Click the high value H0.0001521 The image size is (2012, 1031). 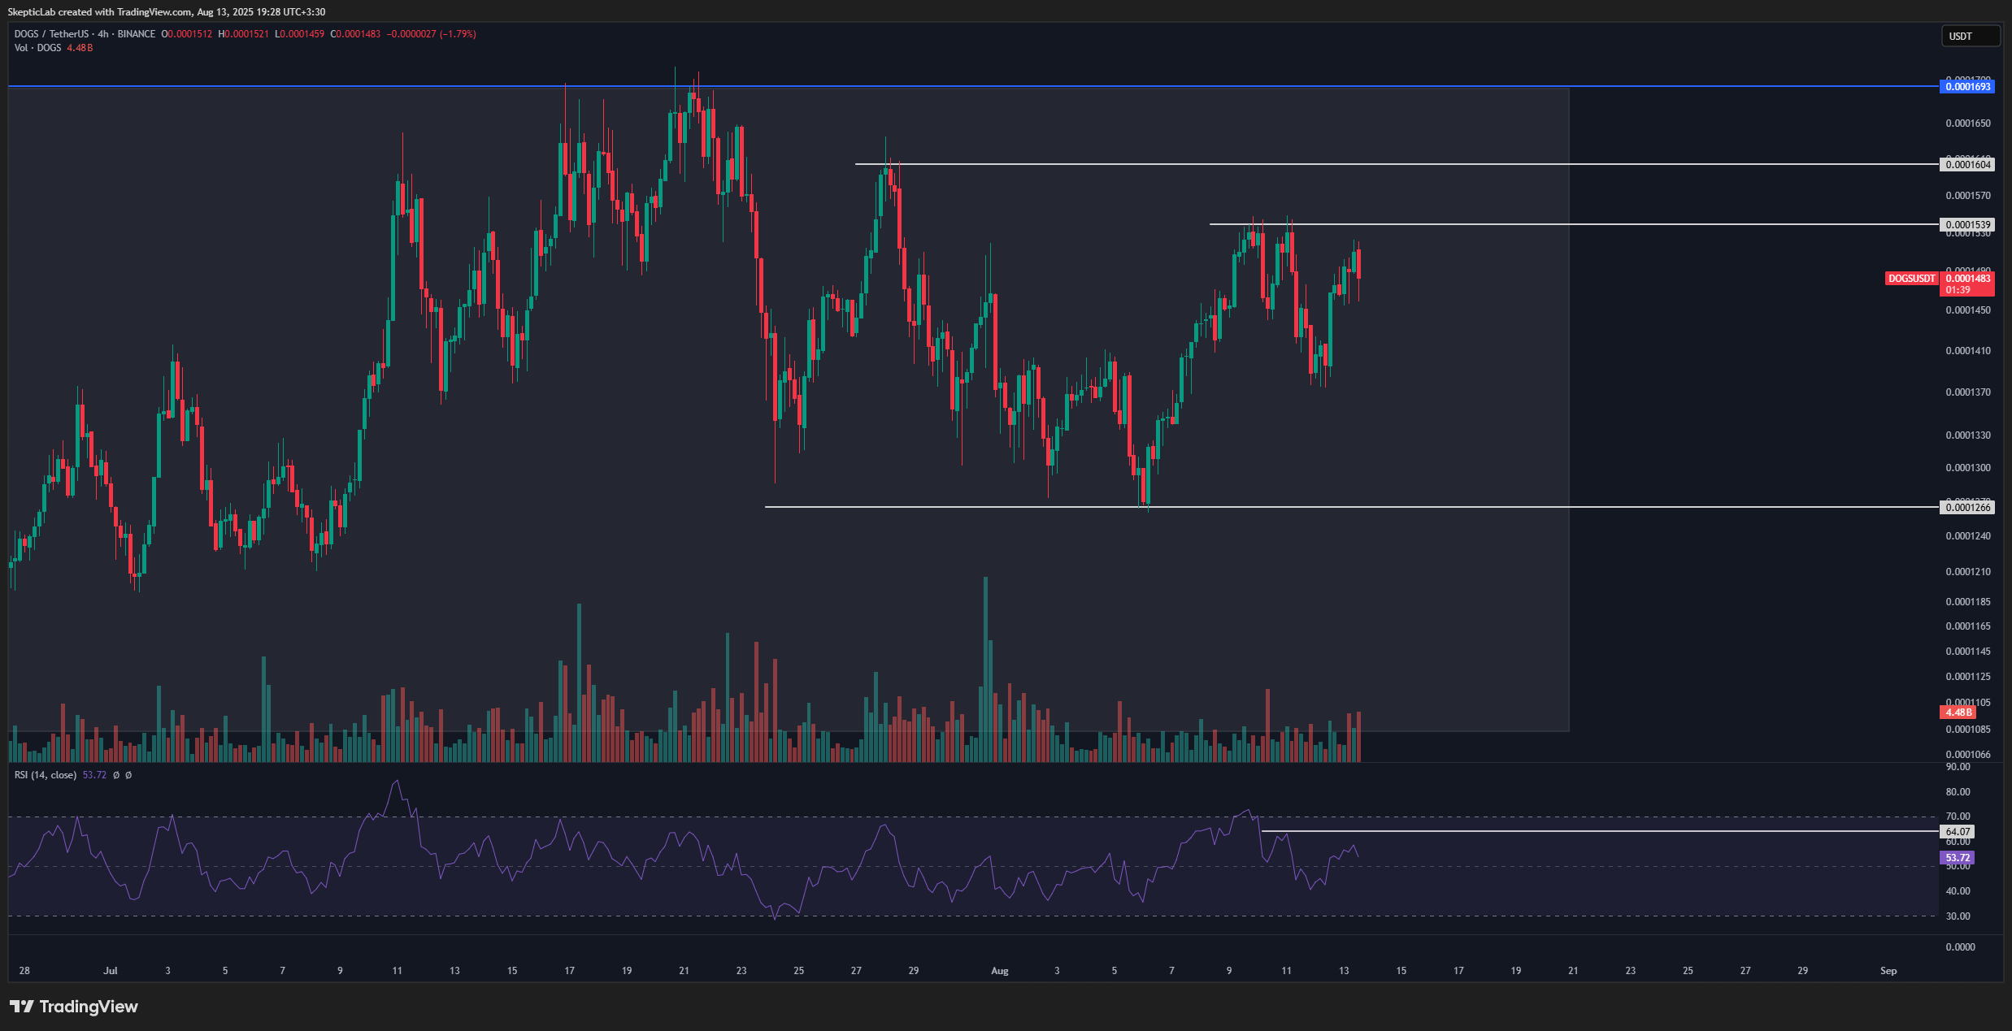(x=243, y=34)
